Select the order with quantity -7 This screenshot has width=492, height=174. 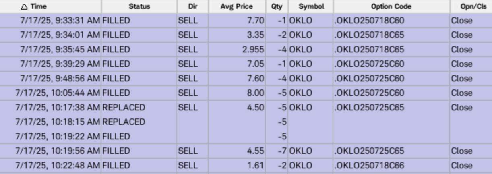(x=246, y=151)
